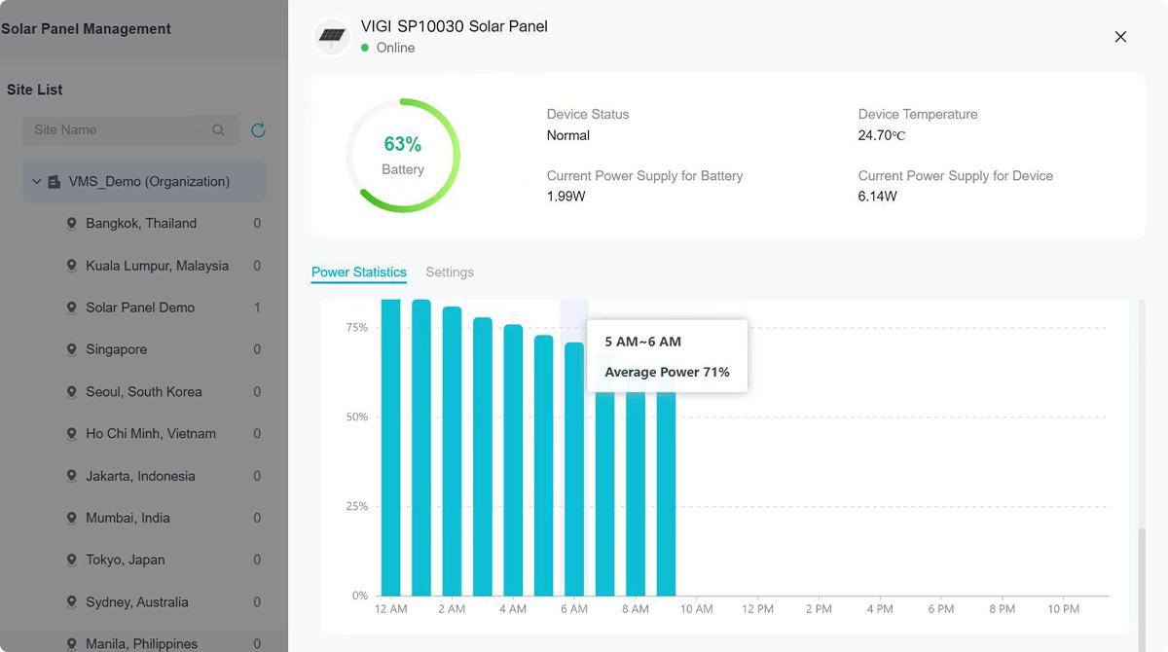Click location pin icon for Solar Panel Demo

(x=71, y=308)
